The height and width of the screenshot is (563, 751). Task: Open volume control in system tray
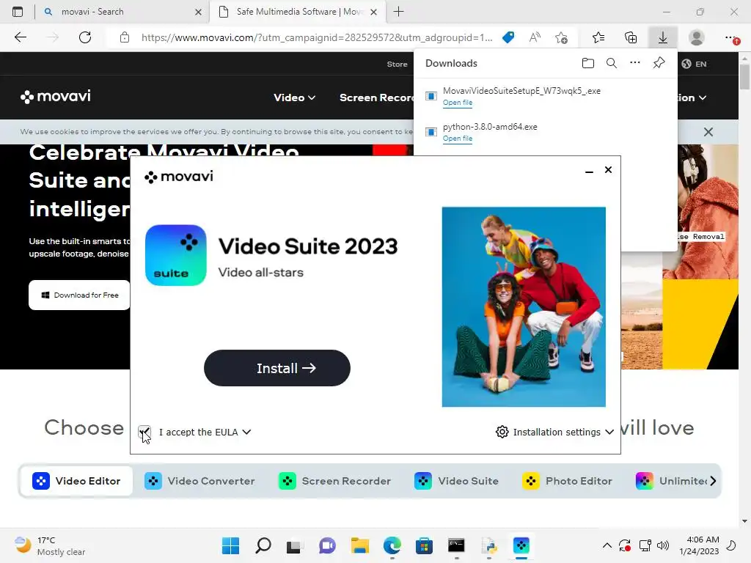tap(663, 545)
